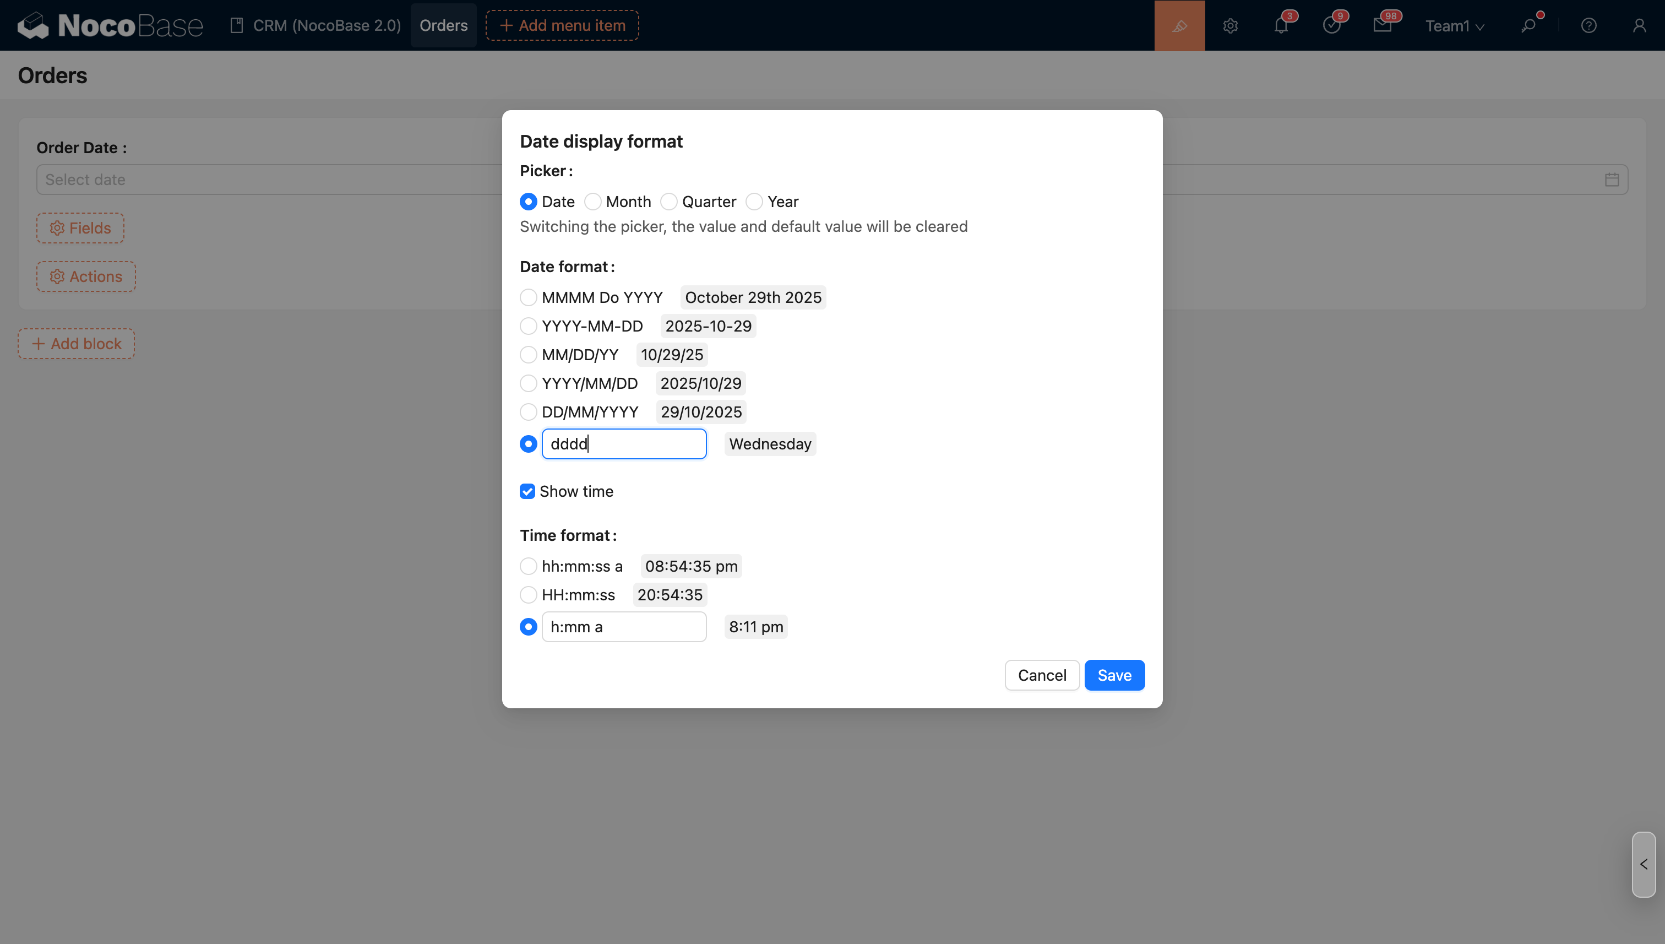The width and height of the screenshot is (1665, 944).
Task: Click the search icon in the top bar
Action: point(1528,26)
